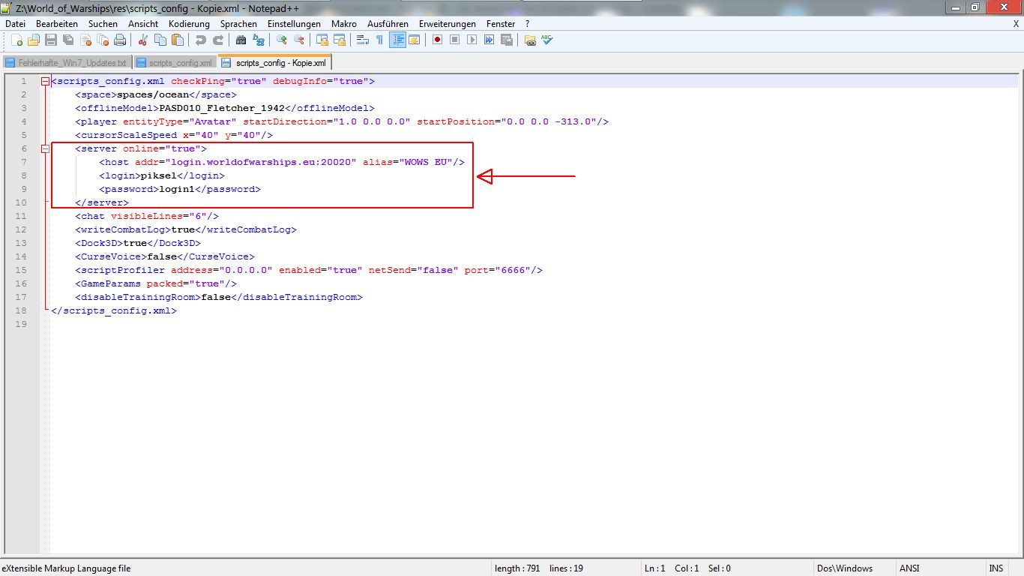Click the CurseVoice false line

[x=165, y=256]
